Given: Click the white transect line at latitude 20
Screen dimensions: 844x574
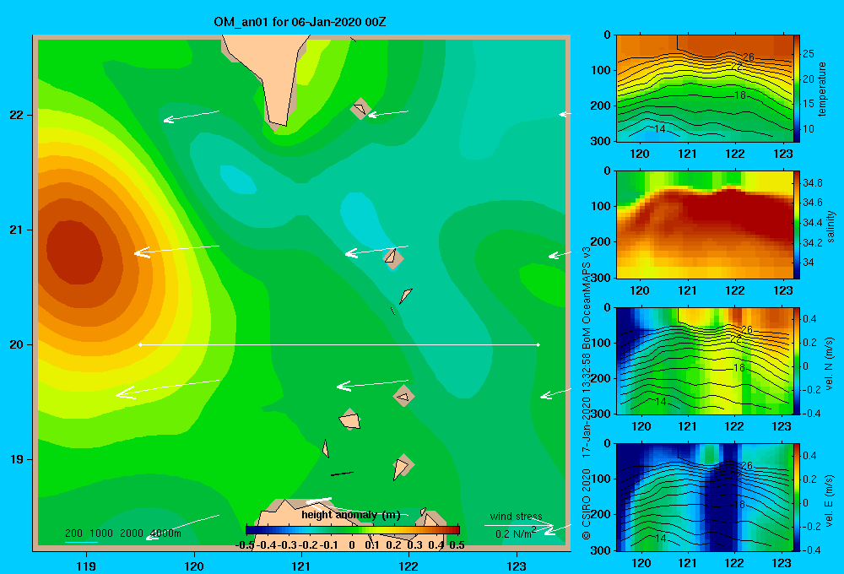Looking at the screenshot, I should coord(339,344).
